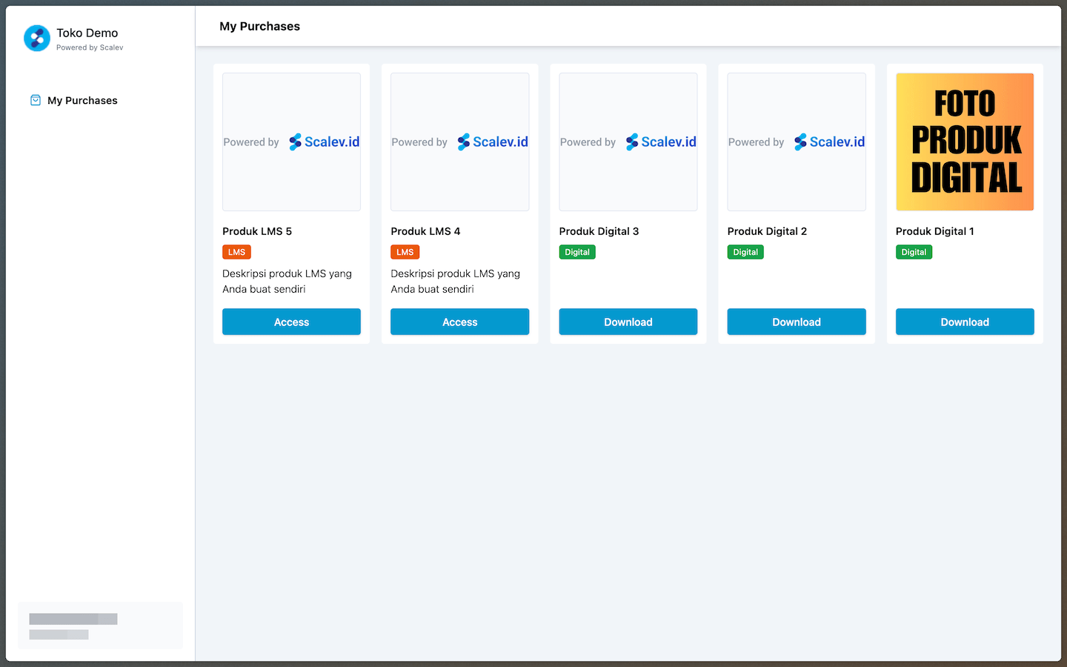Download Produk Digital 2
This screenshot has width=1067, height=667.
click(x=796, y=322)
